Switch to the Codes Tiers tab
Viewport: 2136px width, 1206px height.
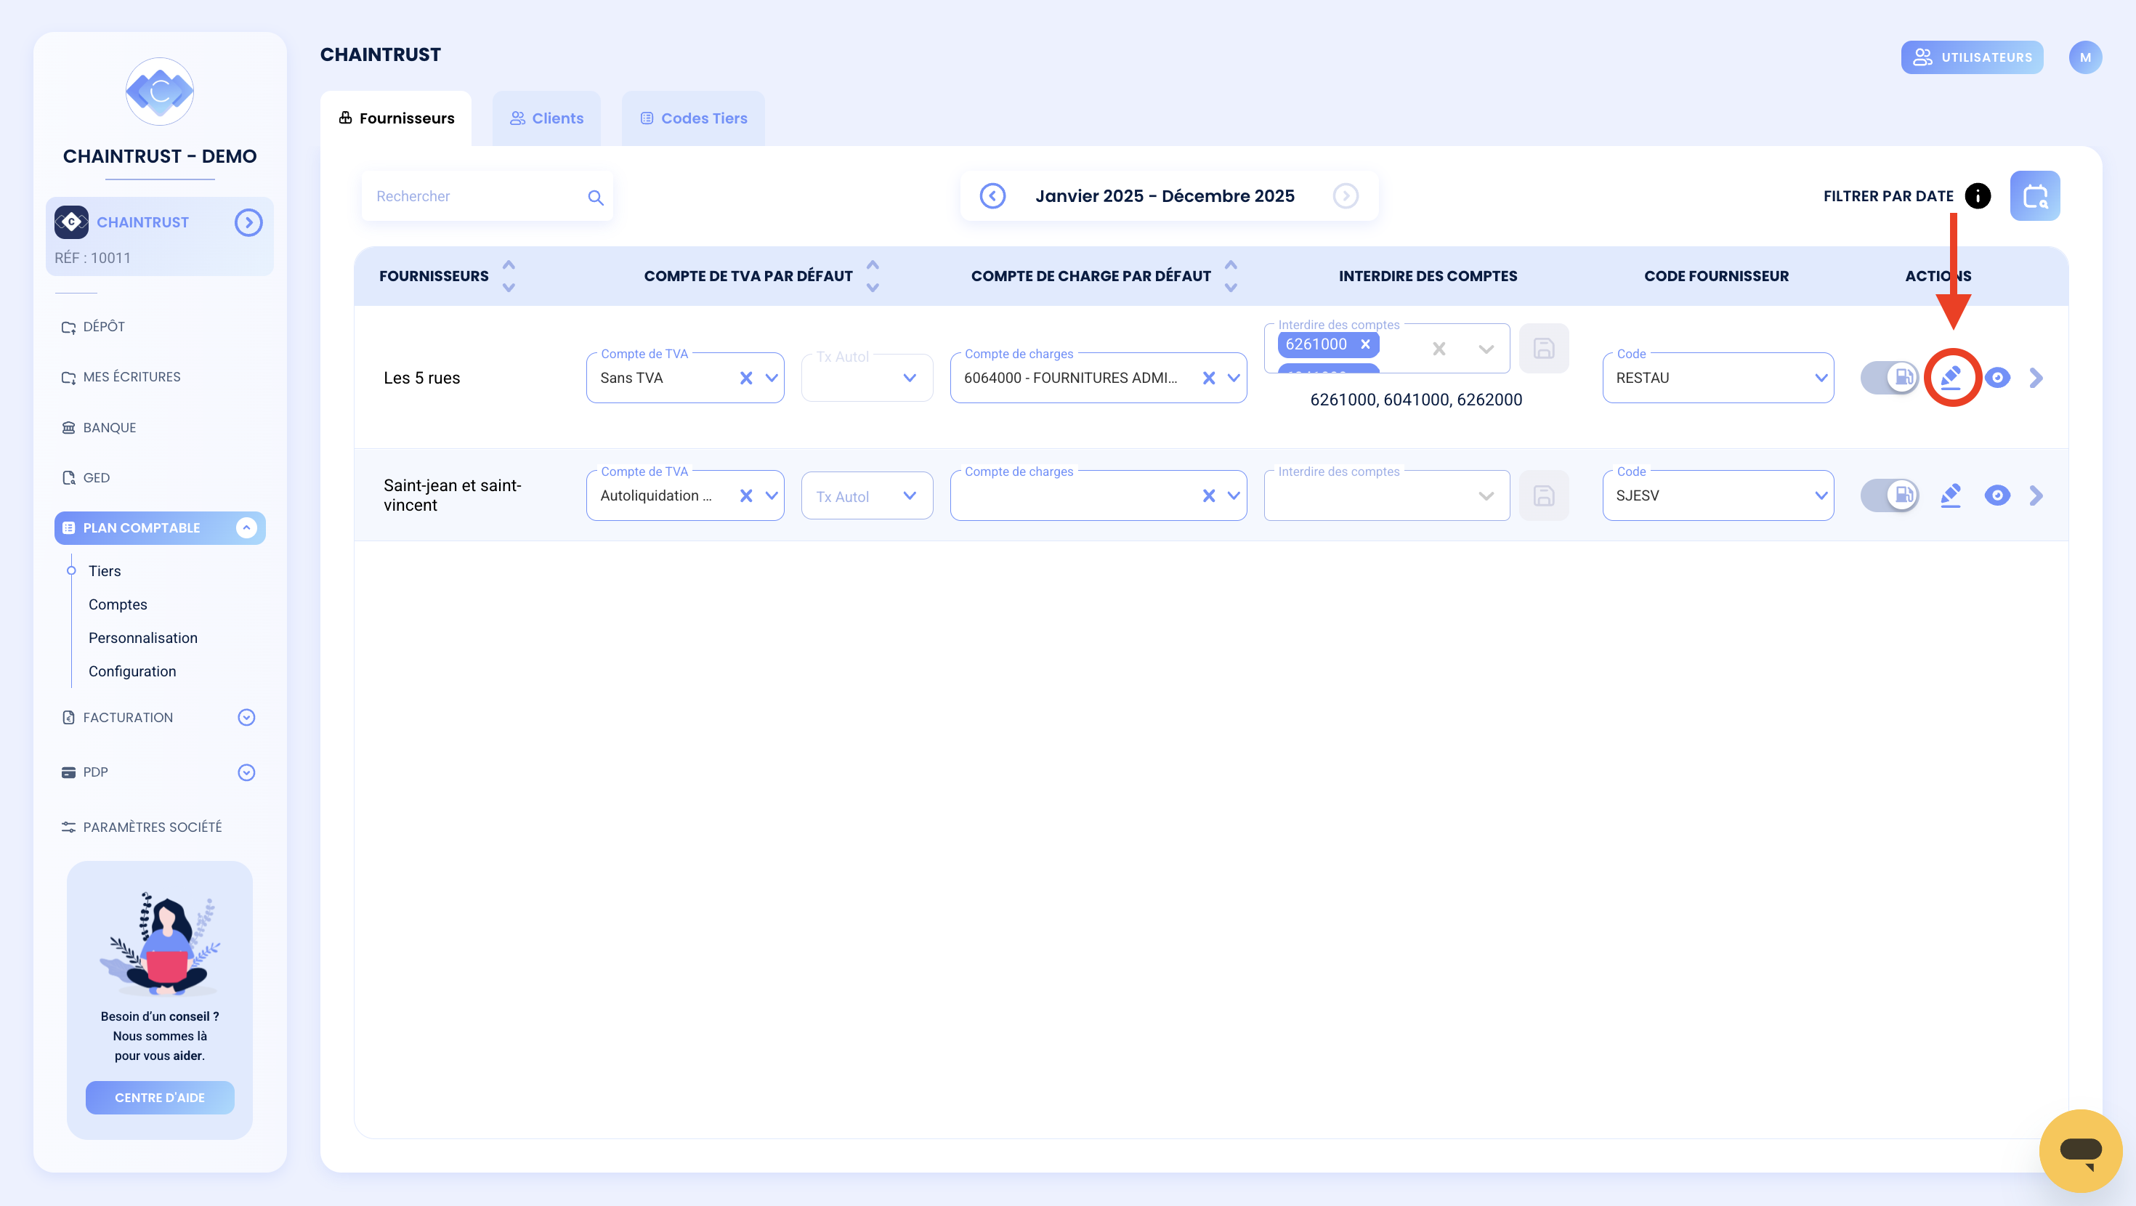(x=693, y=118)
